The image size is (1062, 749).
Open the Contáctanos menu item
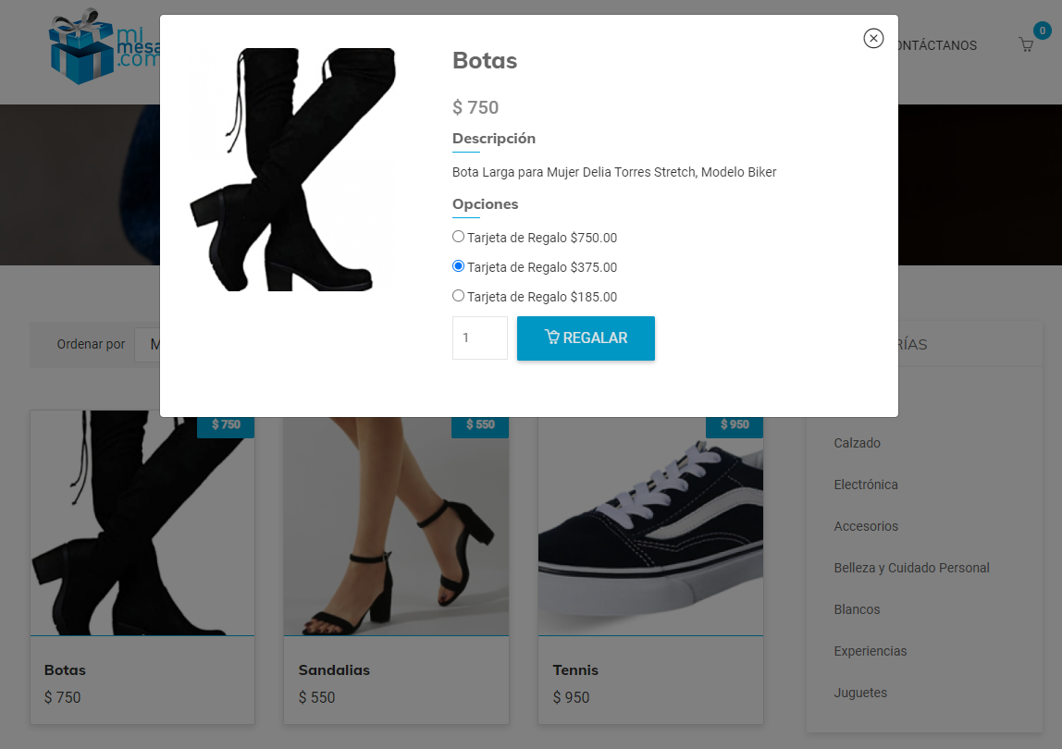937,45
